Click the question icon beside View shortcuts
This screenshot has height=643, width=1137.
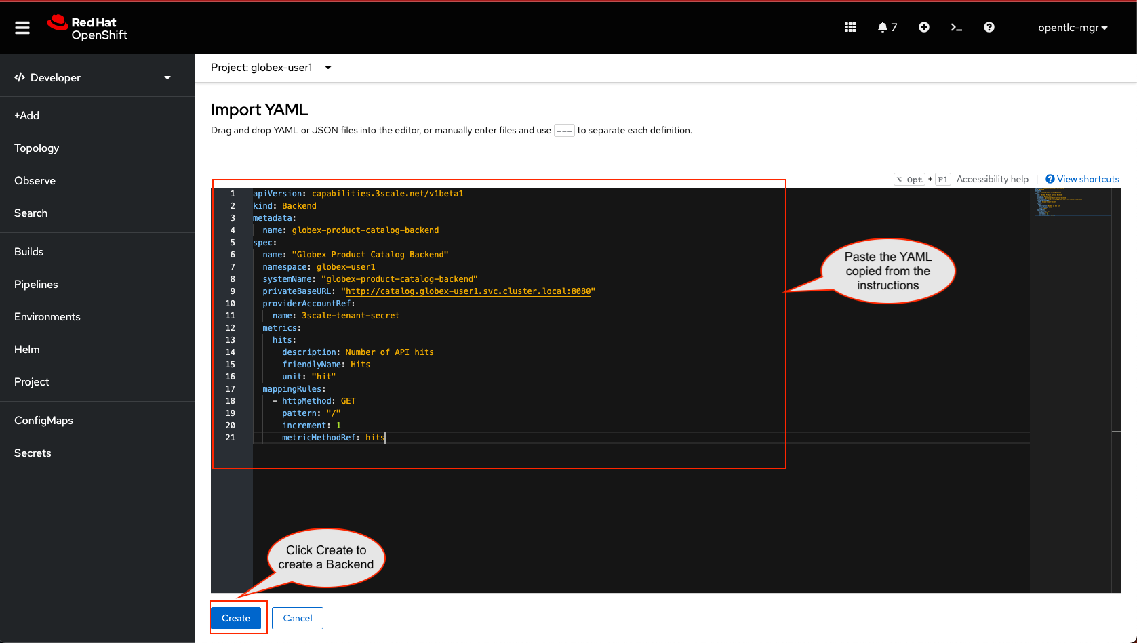click(x=1050, y=179)
